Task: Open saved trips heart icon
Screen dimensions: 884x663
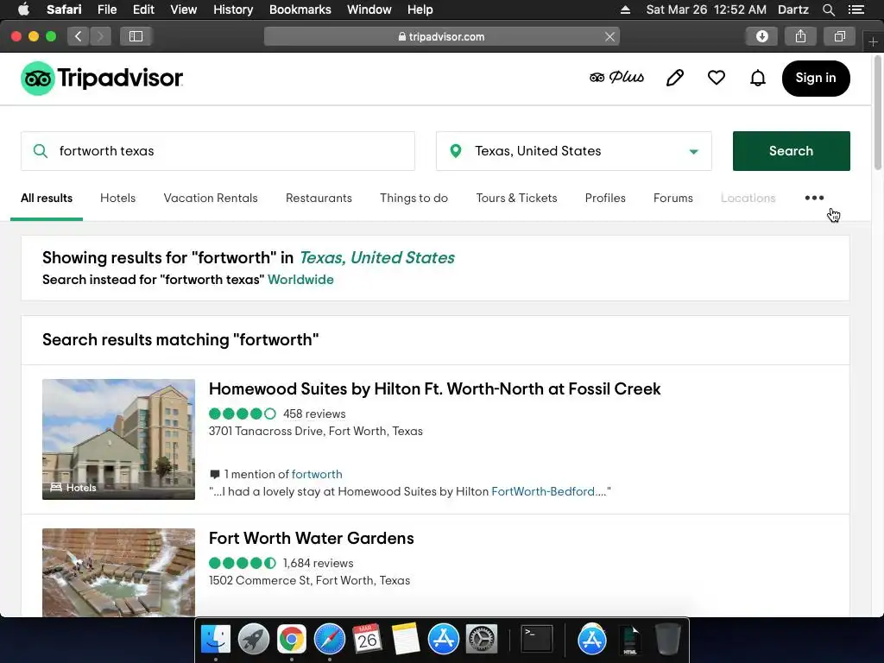Action: tap(716, 78)
